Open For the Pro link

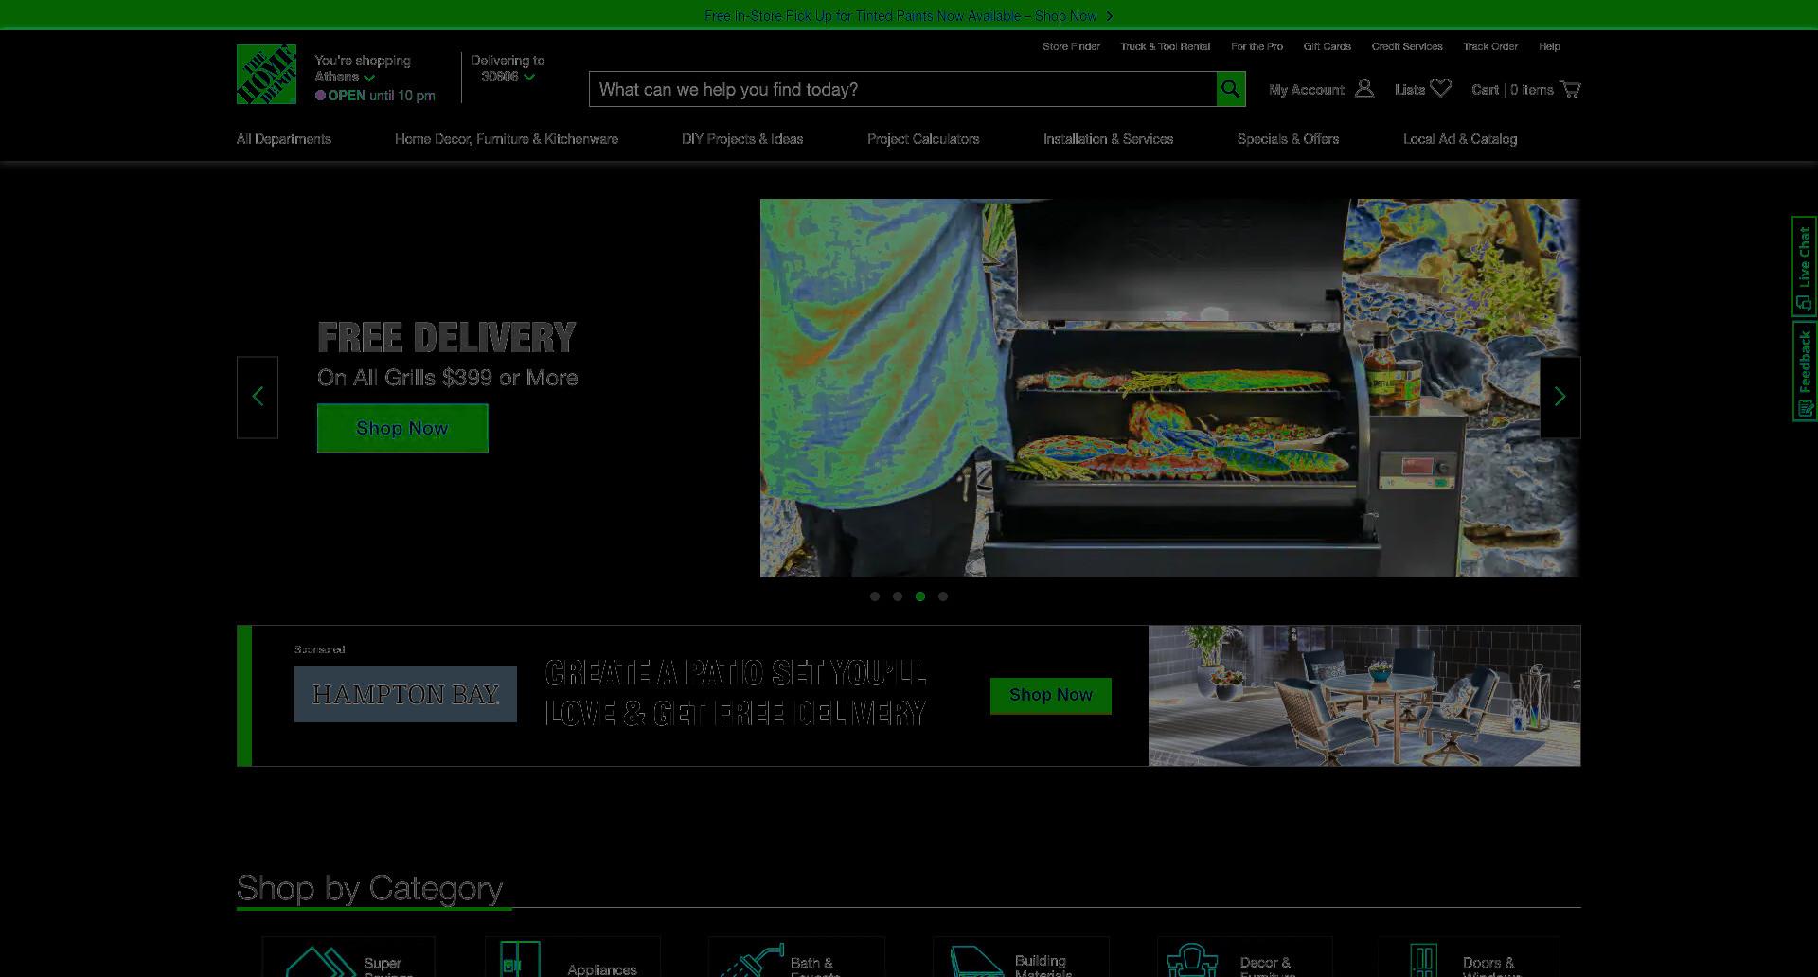click(x=1257, y=46)
